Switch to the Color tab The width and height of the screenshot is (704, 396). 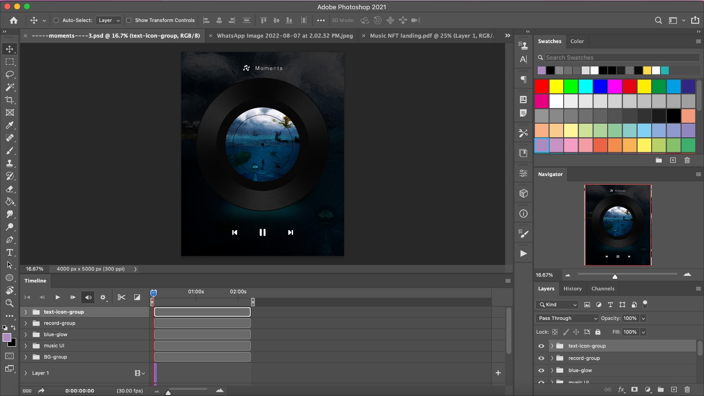click(x=577, y=41)
